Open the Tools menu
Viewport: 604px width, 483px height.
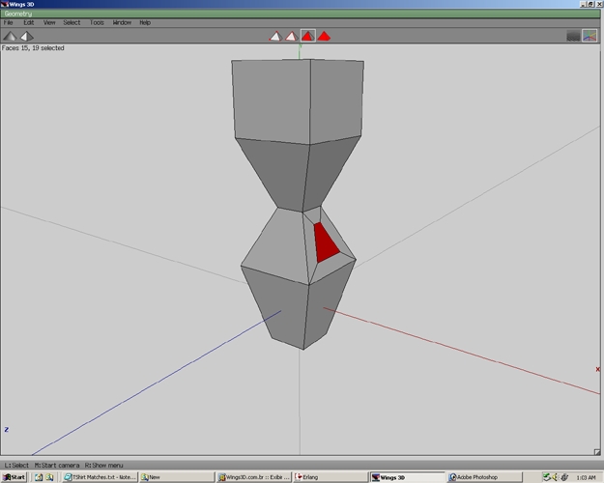[97, 23]
